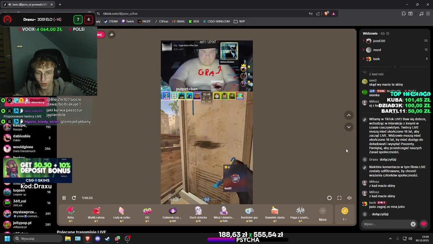Send the Róża gift

(x=70, y=214)
